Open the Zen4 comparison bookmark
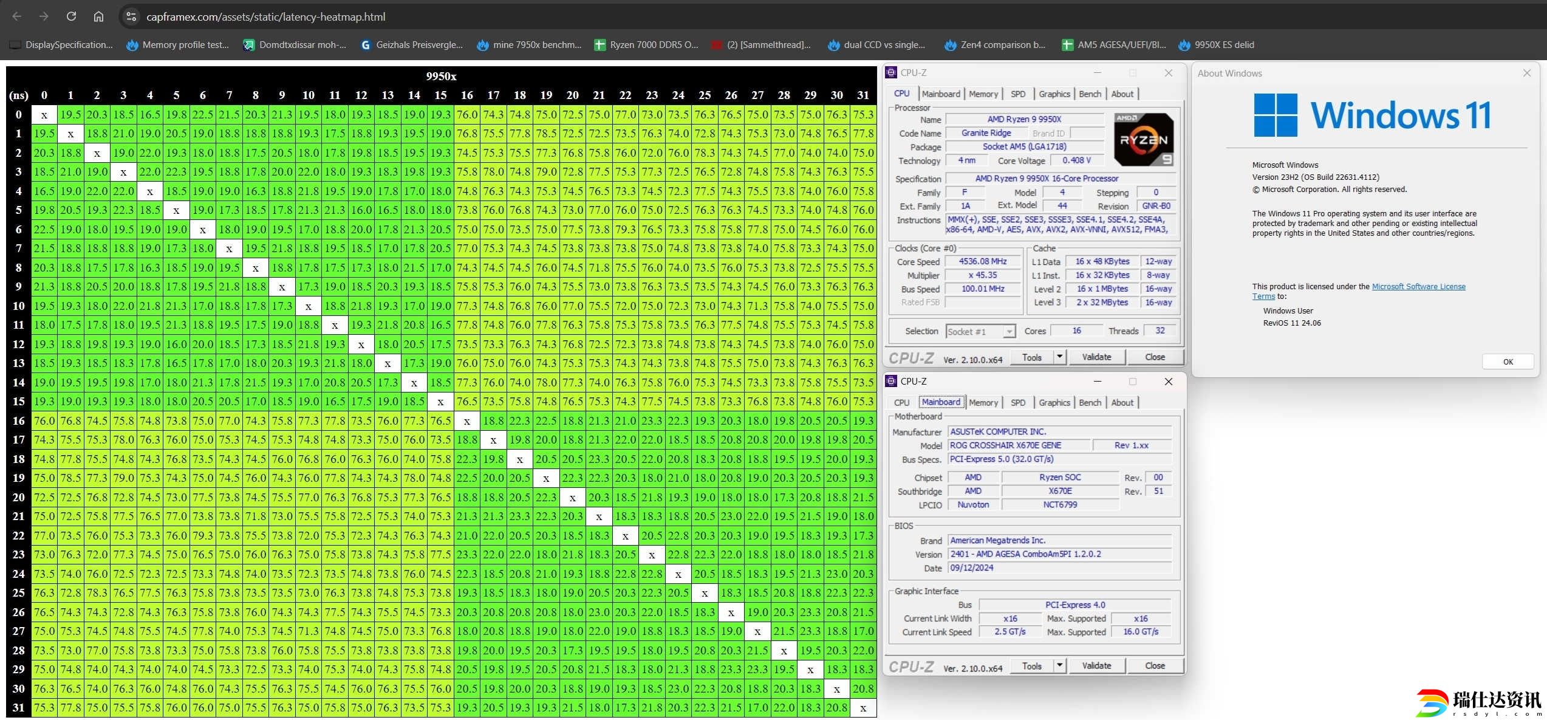Screen dimensions: 1547x720 tap(994, 44)
